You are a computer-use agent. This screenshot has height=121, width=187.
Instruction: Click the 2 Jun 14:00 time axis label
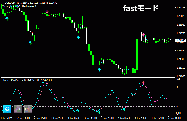[x=40, y=118]
